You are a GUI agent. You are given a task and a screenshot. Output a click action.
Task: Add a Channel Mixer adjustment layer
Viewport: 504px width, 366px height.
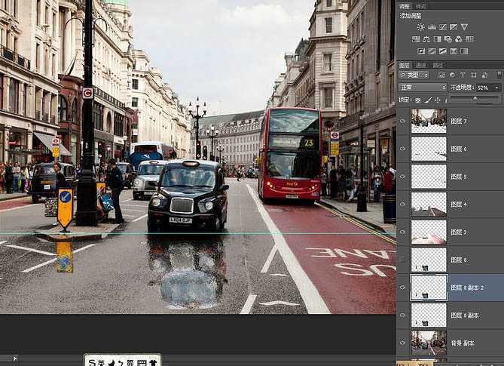pyautogui.click(x=459, y=39)
